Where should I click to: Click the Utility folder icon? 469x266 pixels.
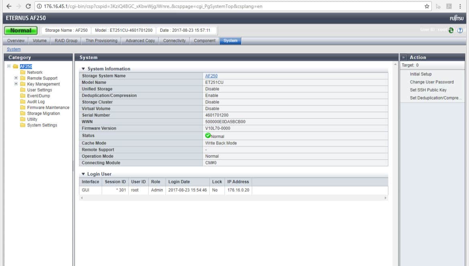point(23,119)
